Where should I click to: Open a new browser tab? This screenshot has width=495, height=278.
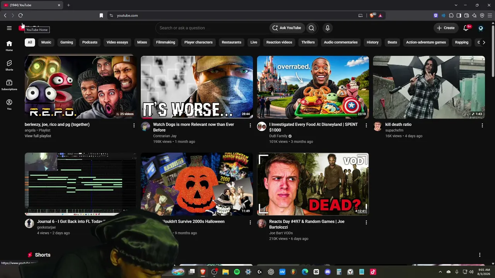tap(68, 5)
